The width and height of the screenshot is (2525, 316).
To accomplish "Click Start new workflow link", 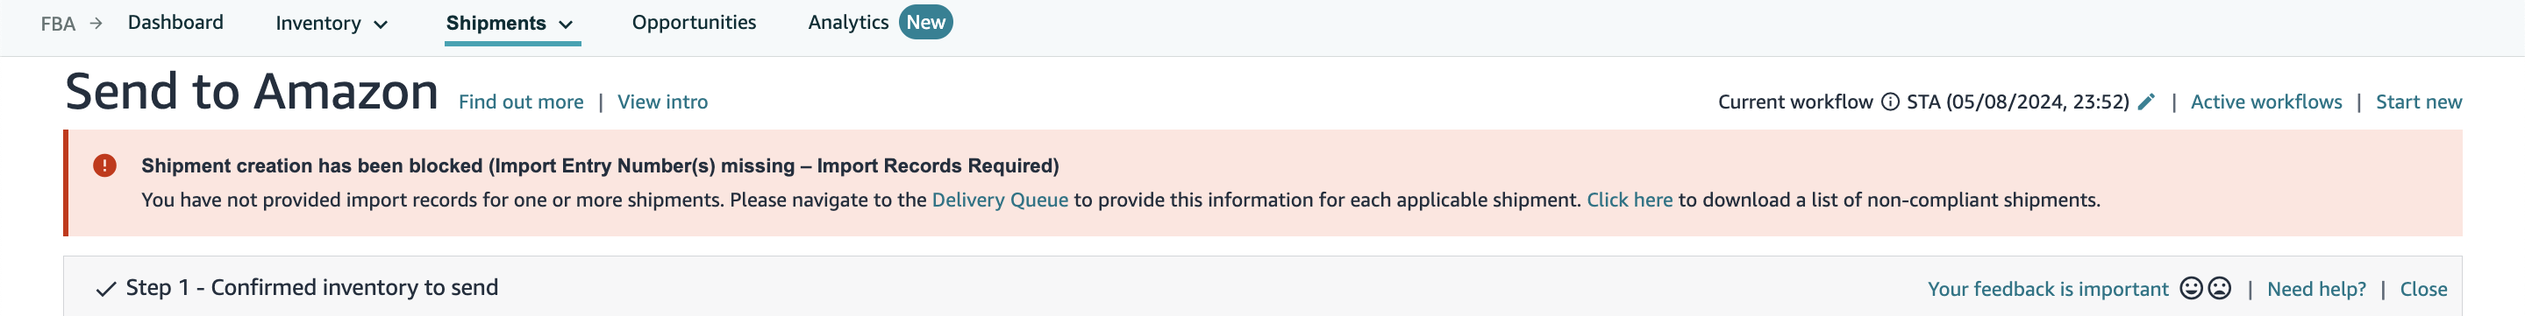I will [2418, 102].
